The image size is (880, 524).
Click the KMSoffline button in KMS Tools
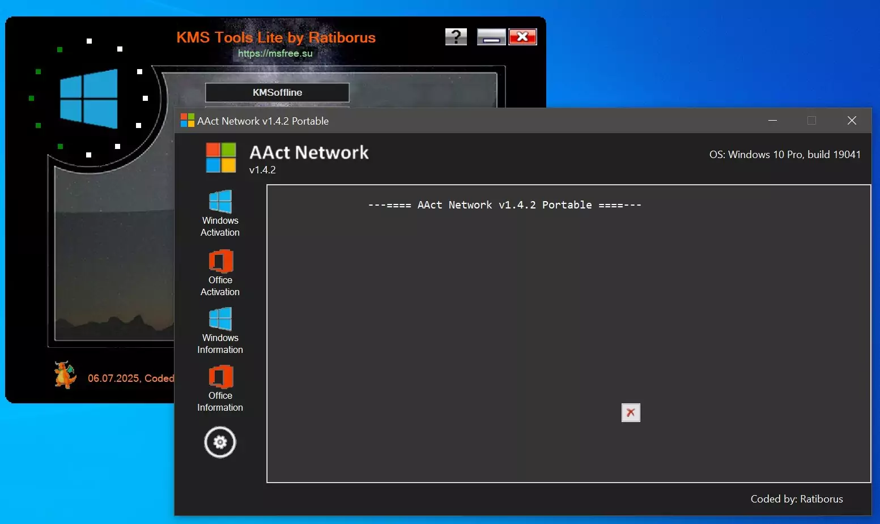pos(277,92)
